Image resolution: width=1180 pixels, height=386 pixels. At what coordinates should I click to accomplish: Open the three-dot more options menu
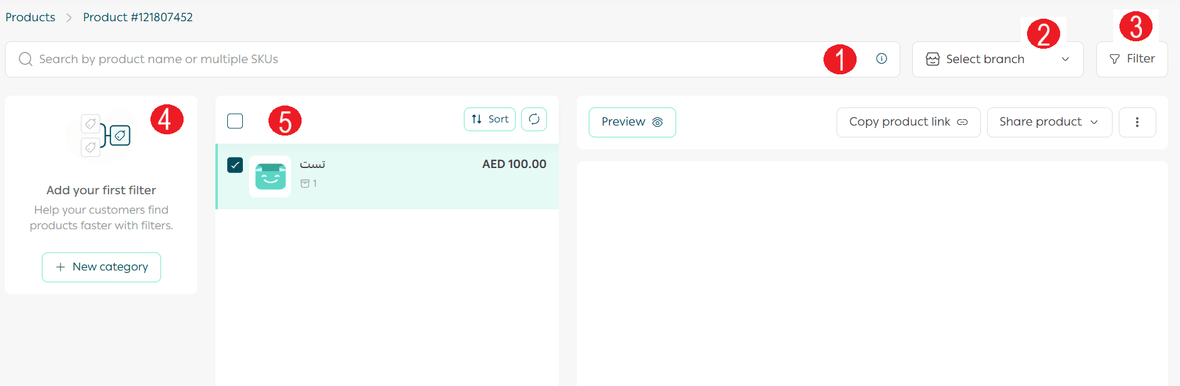point(1136,122)
